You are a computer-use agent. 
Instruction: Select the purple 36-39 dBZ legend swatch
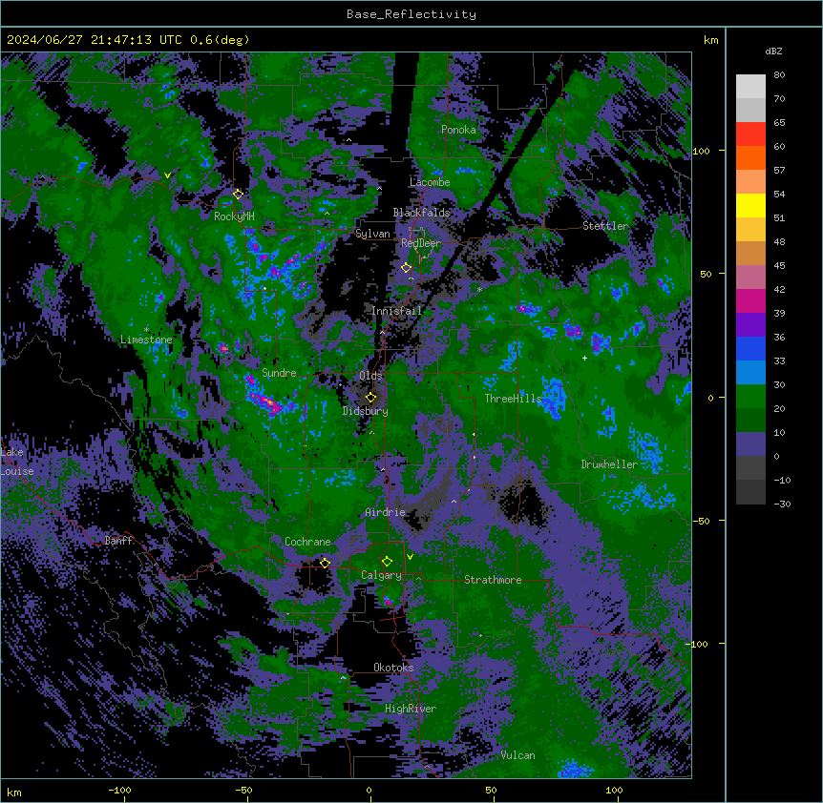point(750,325)
